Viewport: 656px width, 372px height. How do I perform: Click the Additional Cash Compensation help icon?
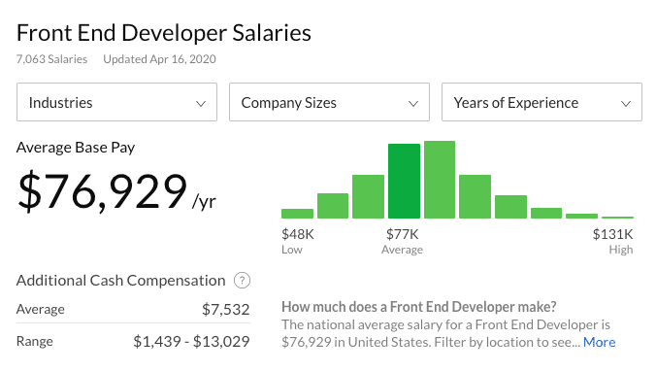pos(242,281)
